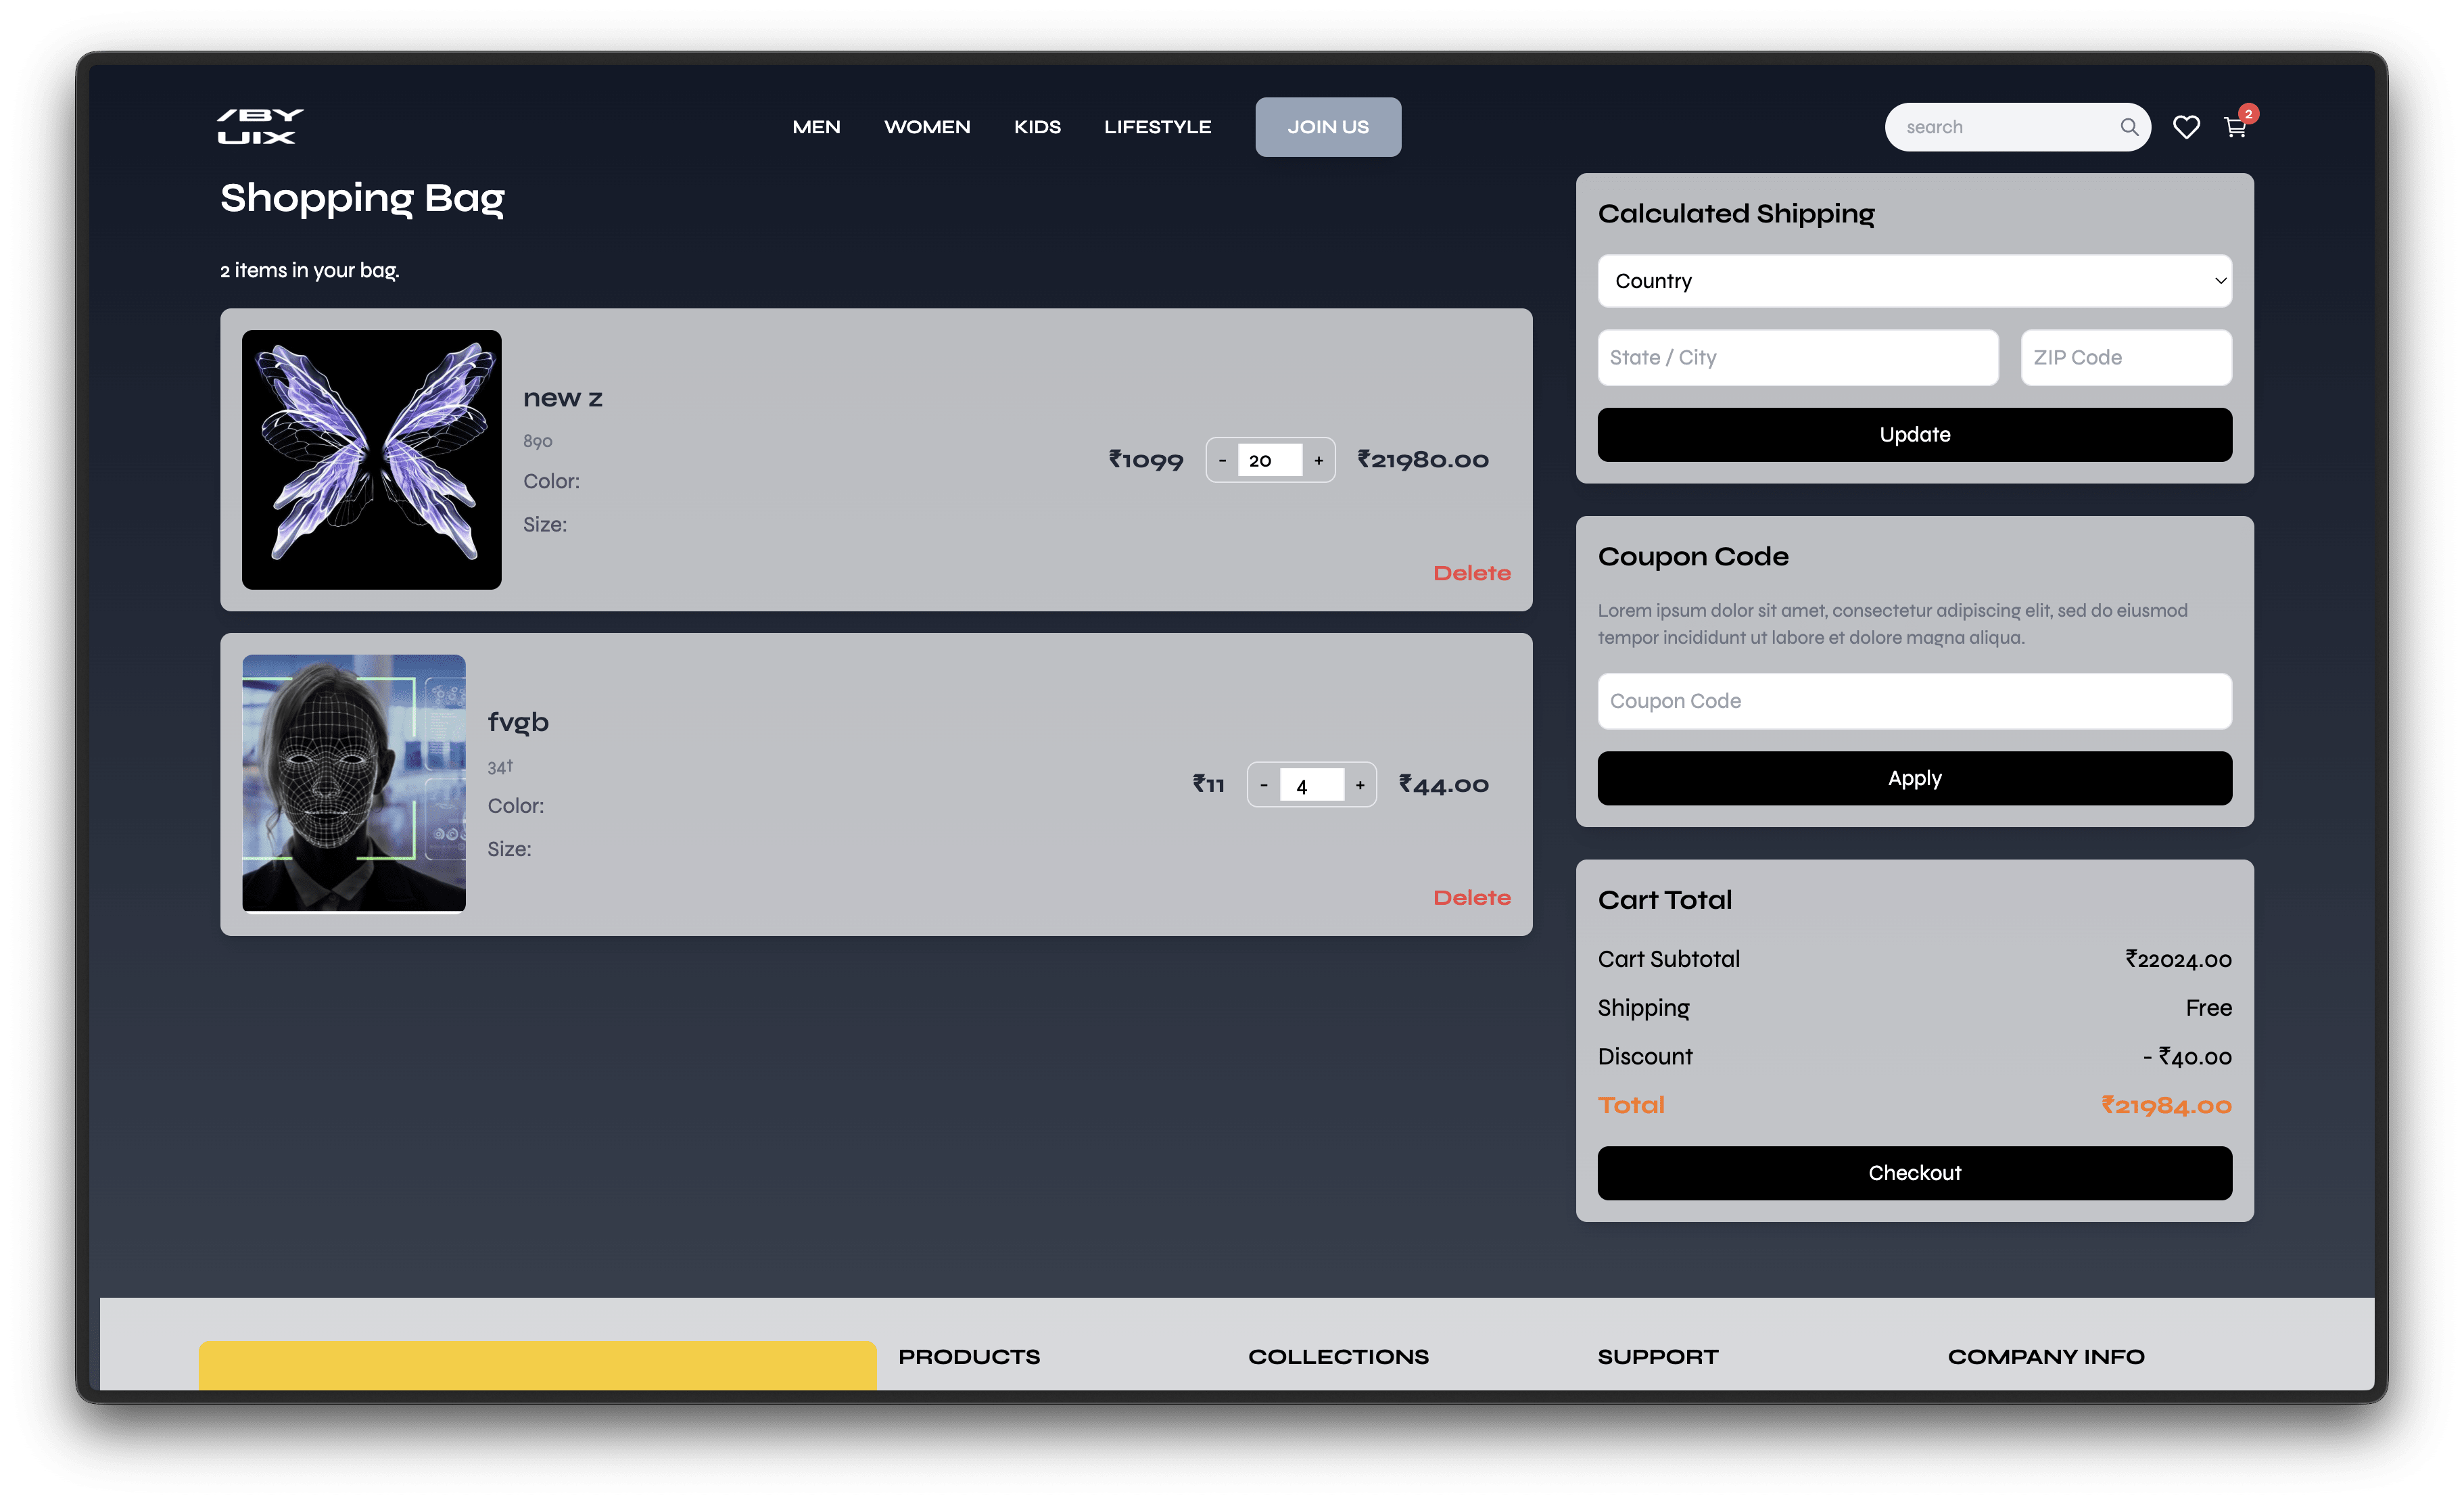Image resolution: width=2464 pixels, height=1504 pixels.
Task: Expand the Country dropdown
Action: pyautogui.click(x=1914, y=281)
